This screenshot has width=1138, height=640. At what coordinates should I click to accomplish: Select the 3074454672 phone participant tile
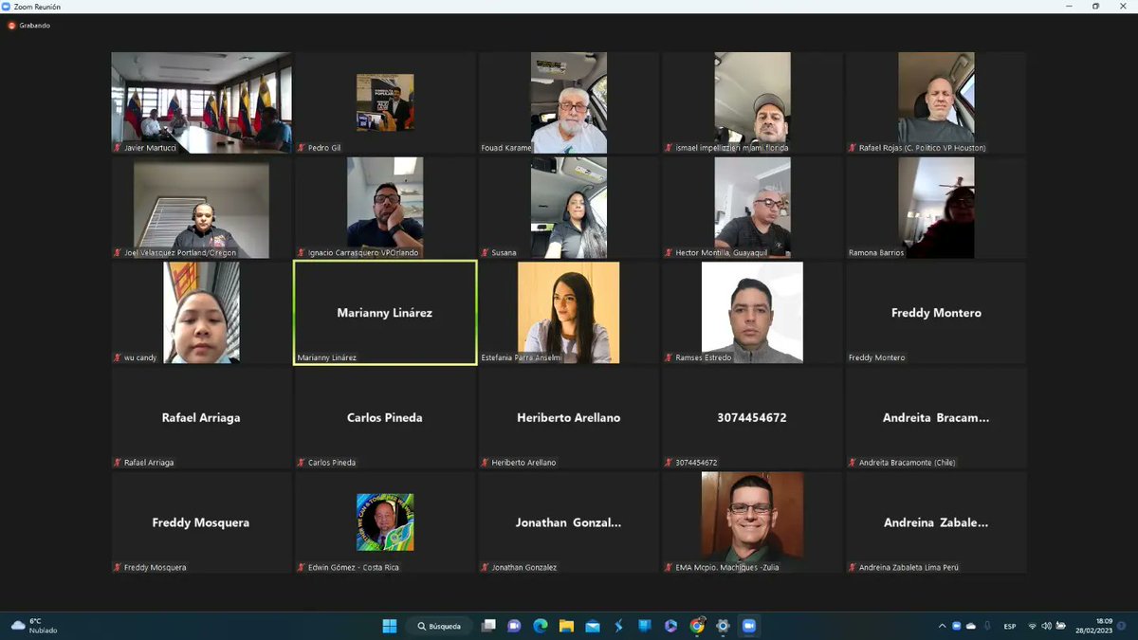tap(753, 418)
